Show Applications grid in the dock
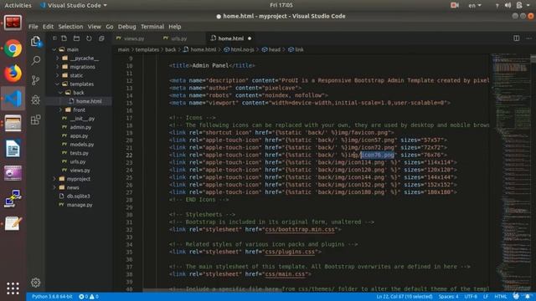This screenshot has height=301, width=536. [13, 288]
